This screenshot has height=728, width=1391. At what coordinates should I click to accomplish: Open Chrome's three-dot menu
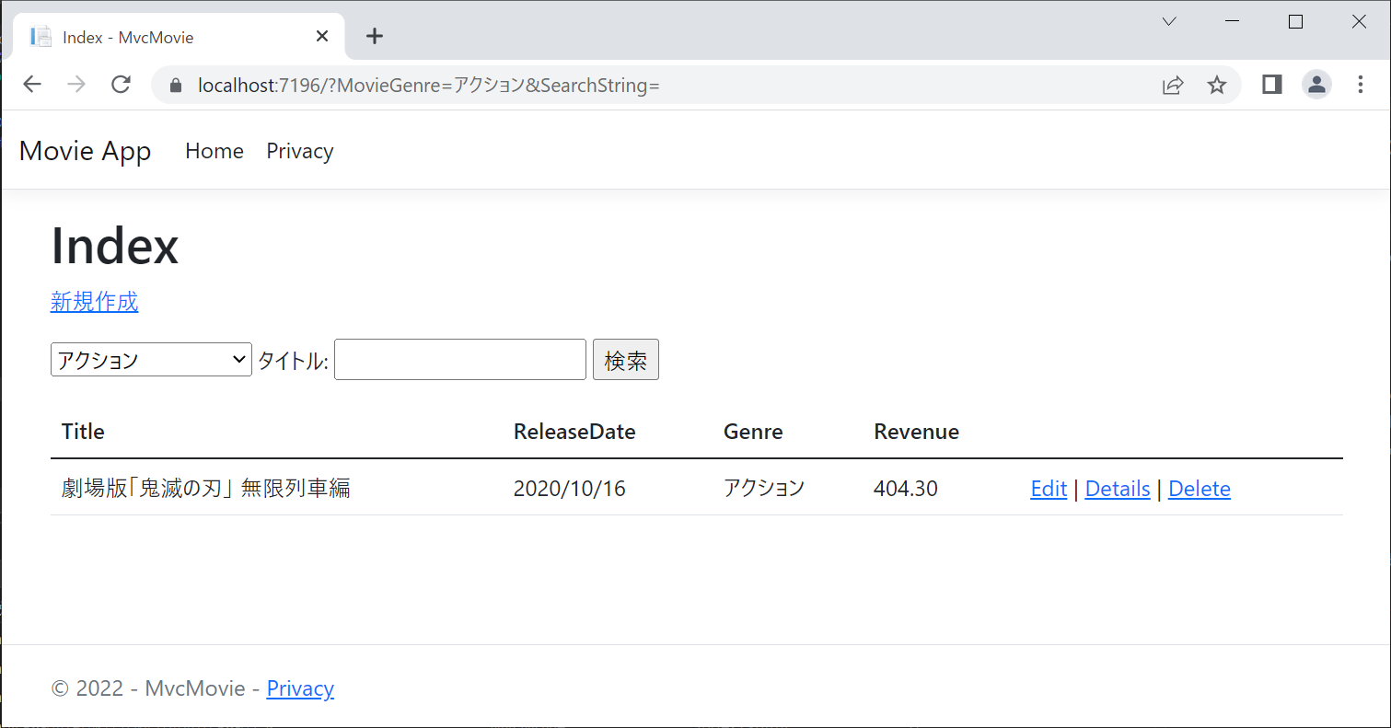[1360, 85]
